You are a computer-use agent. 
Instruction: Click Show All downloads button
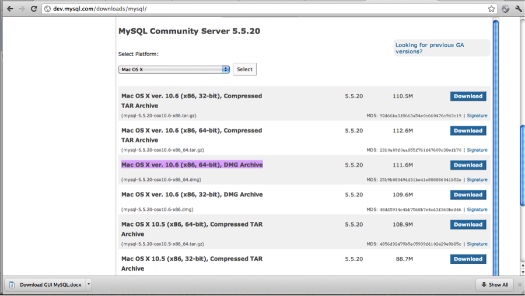494,285
